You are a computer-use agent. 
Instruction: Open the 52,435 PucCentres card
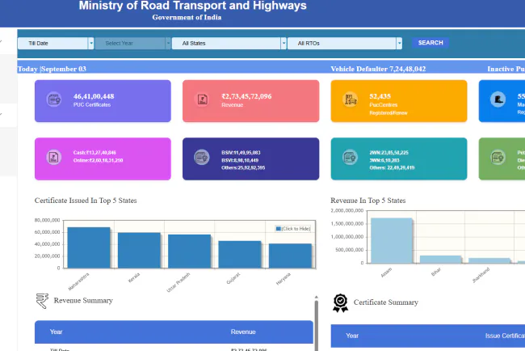point(399,101)
